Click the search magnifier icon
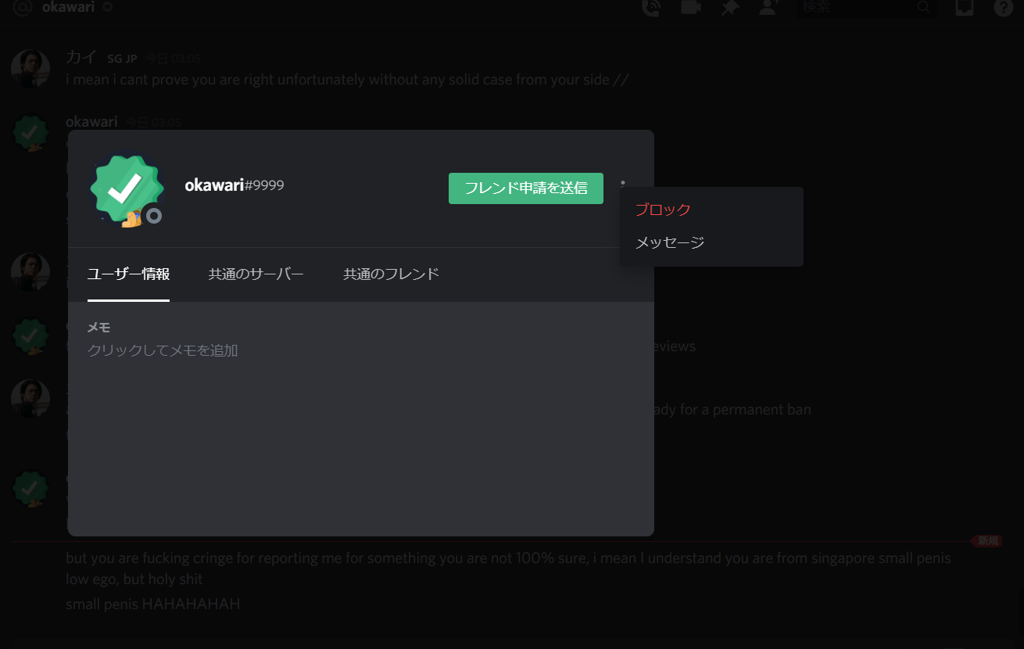This screenshot has height=649, width=1024. point(923,7)
